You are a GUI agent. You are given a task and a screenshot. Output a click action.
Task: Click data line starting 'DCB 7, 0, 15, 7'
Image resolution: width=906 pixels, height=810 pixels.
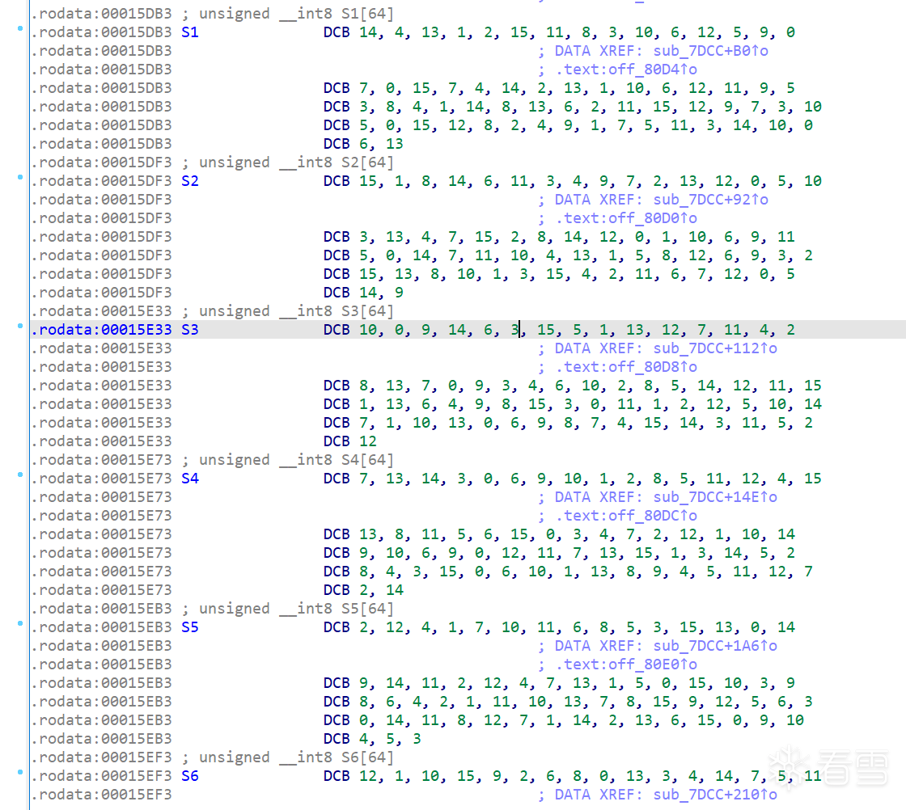(x=559, y=88)
